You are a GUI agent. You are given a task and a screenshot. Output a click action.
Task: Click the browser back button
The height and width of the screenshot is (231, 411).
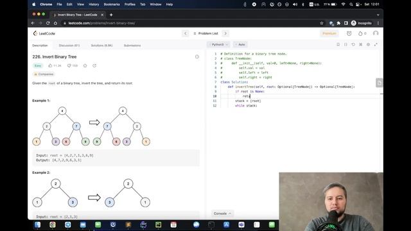coord(33,23)
